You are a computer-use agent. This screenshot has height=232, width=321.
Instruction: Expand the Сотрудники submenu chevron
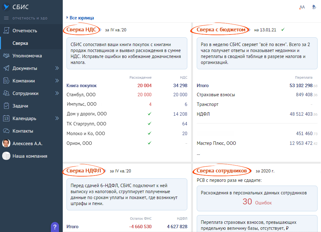click(x=57, y=93)
